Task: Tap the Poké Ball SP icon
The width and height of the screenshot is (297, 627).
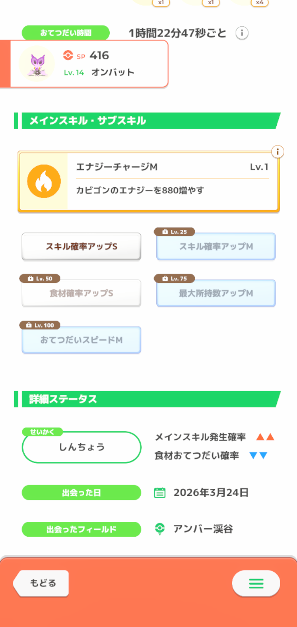Action: 68,55
